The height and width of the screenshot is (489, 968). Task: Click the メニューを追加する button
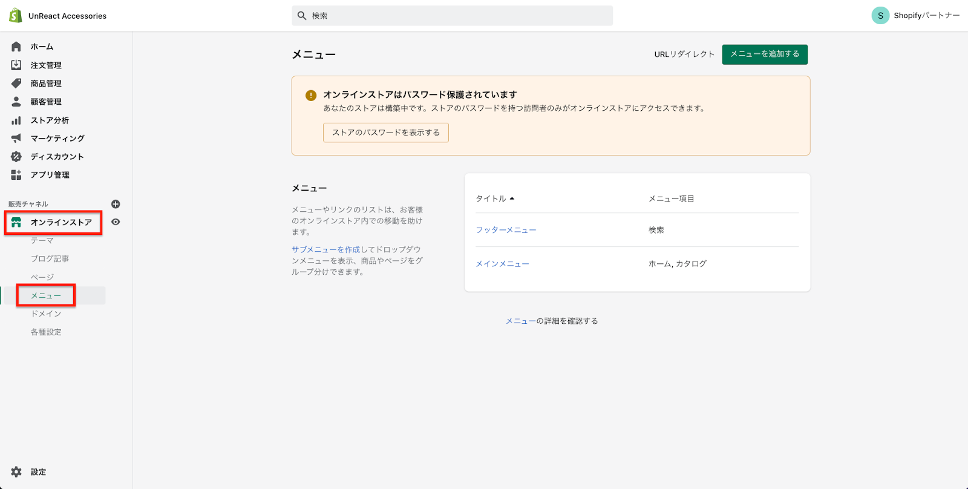coord(765,54)
